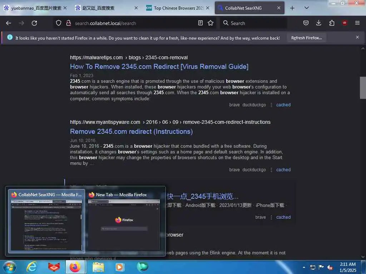Select CollabNet SearXNG window preview thumbnail
This screenshot has height=274, width=366.
point(46,221)
